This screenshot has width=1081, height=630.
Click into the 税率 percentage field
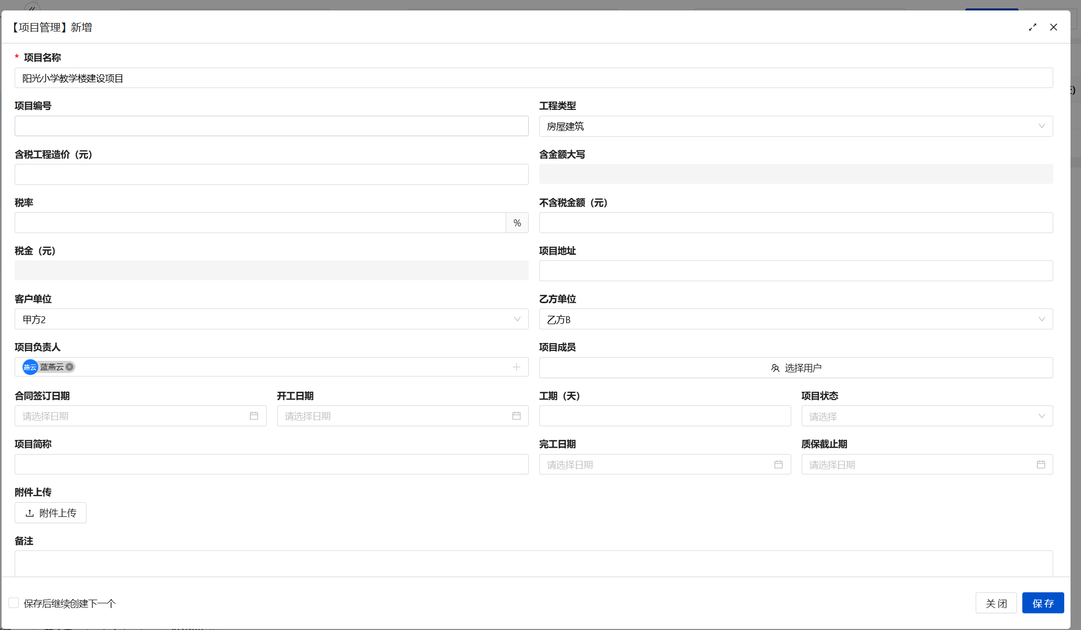point(260,223)
